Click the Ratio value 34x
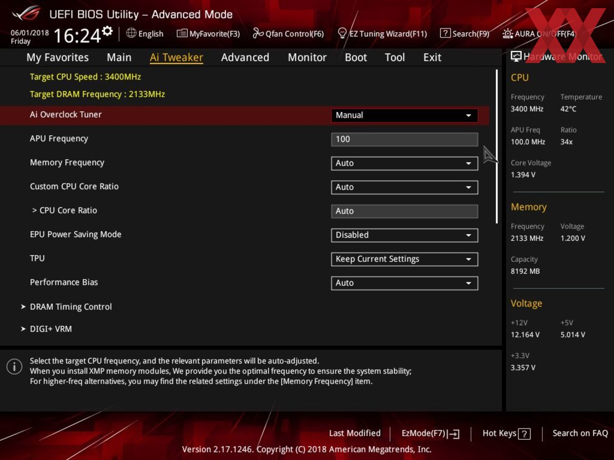The image size is (614, 460). tap(567, 142)
